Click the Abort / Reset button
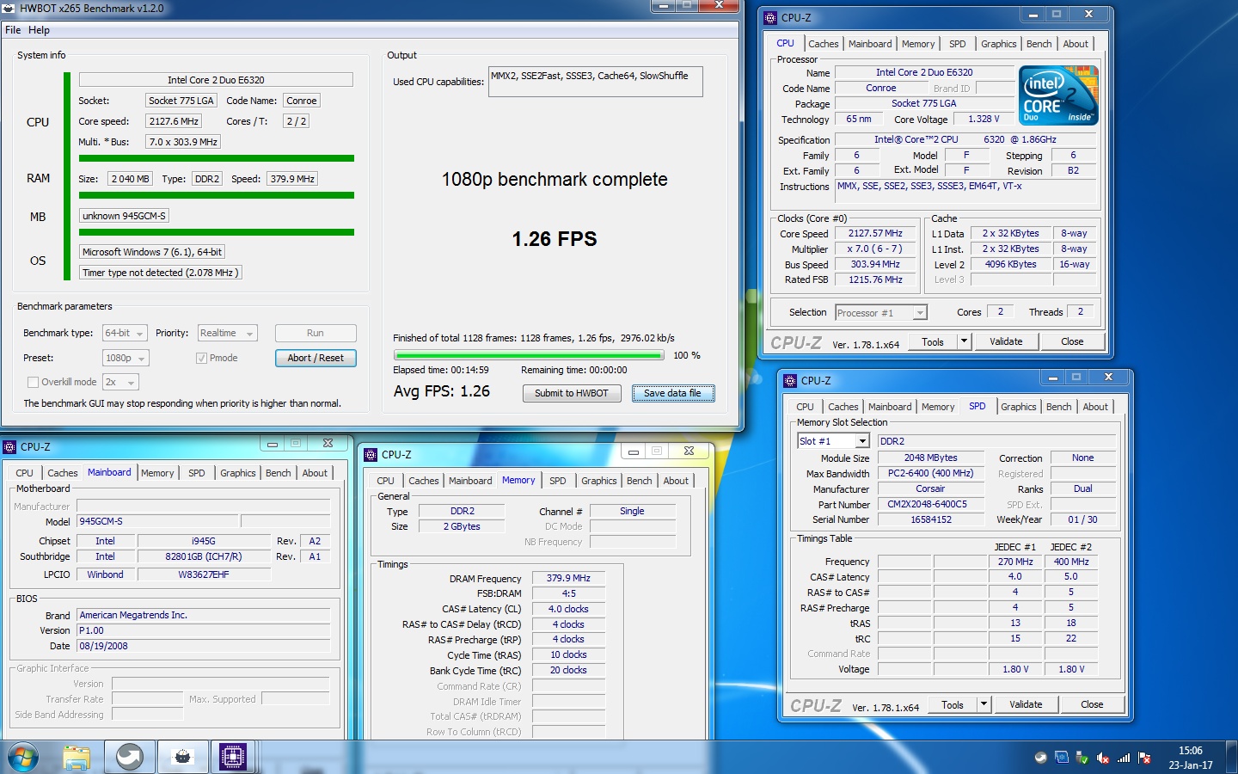1238x774 pixels. (316, 358)
